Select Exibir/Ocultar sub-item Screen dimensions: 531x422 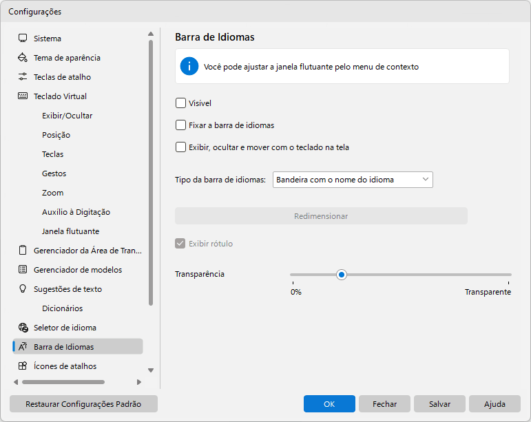pyautogui.click(x=67, y=116)
